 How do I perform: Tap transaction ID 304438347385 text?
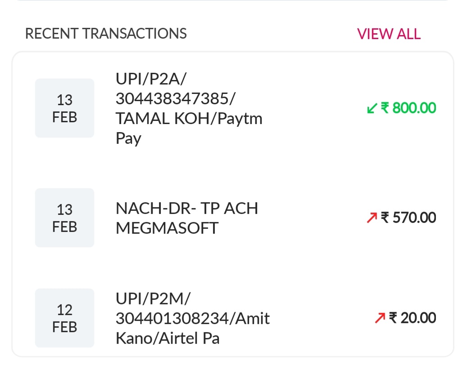point(176,99)
